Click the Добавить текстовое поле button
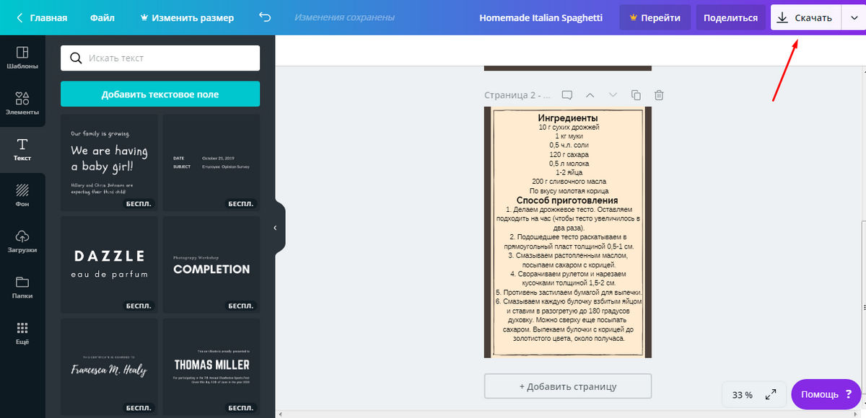 click(x=159, y=94)
